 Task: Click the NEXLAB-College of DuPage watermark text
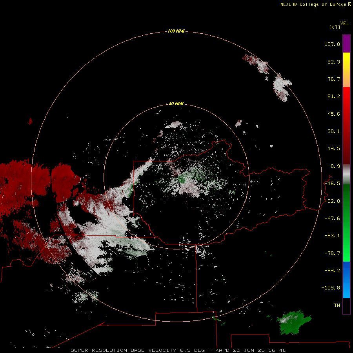coord(315,4)
